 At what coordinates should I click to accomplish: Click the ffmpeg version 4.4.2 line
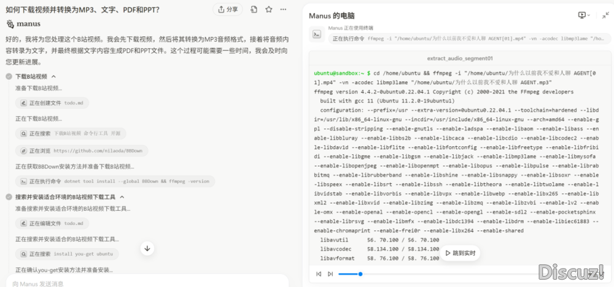tap(444, 92)
